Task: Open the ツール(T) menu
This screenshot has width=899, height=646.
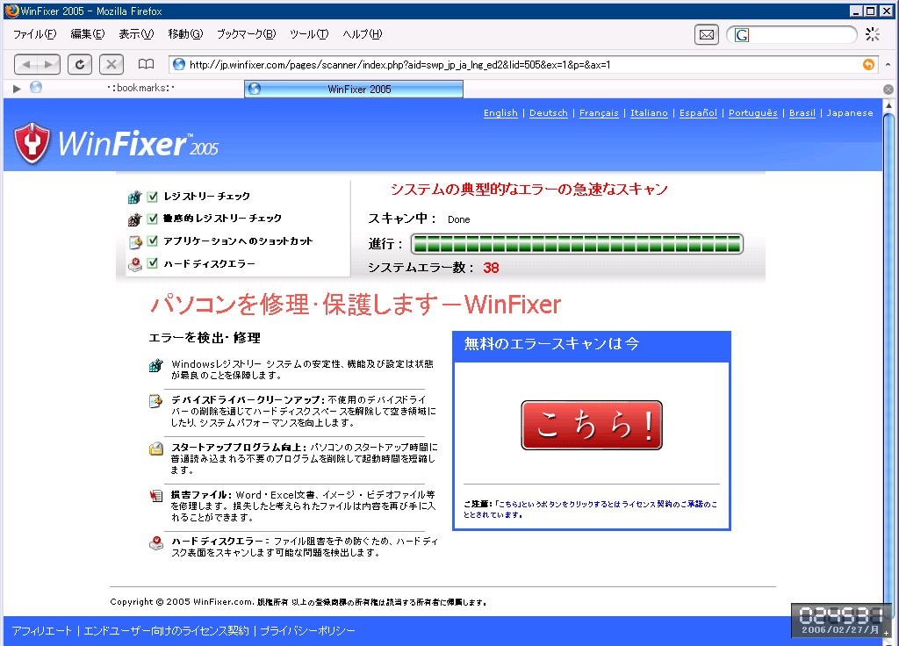Action: (309, 34)
